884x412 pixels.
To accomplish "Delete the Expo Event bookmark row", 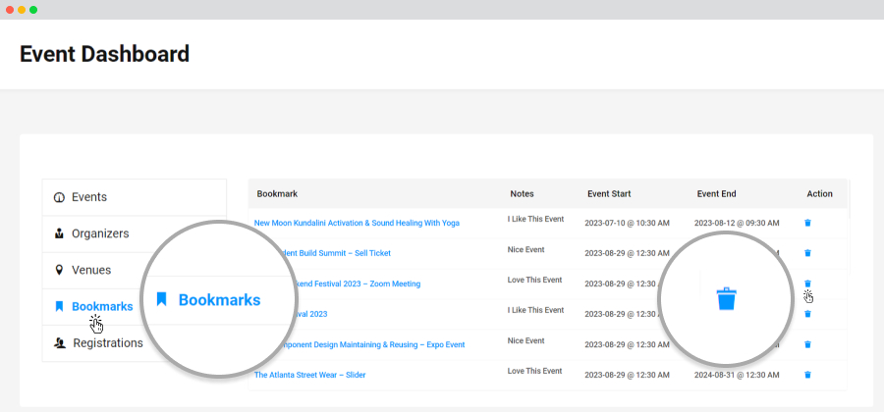I will 807,344.
